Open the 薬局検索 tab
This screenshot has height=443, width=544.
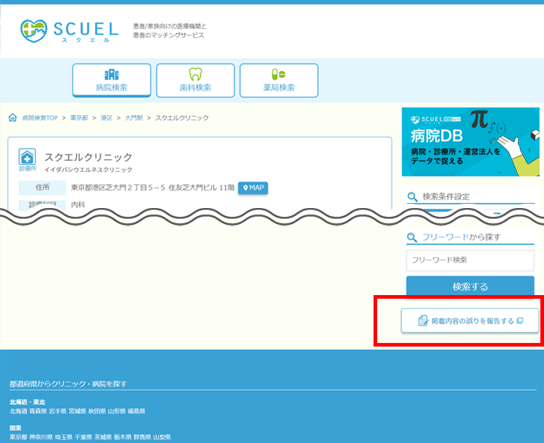point(279,80)
